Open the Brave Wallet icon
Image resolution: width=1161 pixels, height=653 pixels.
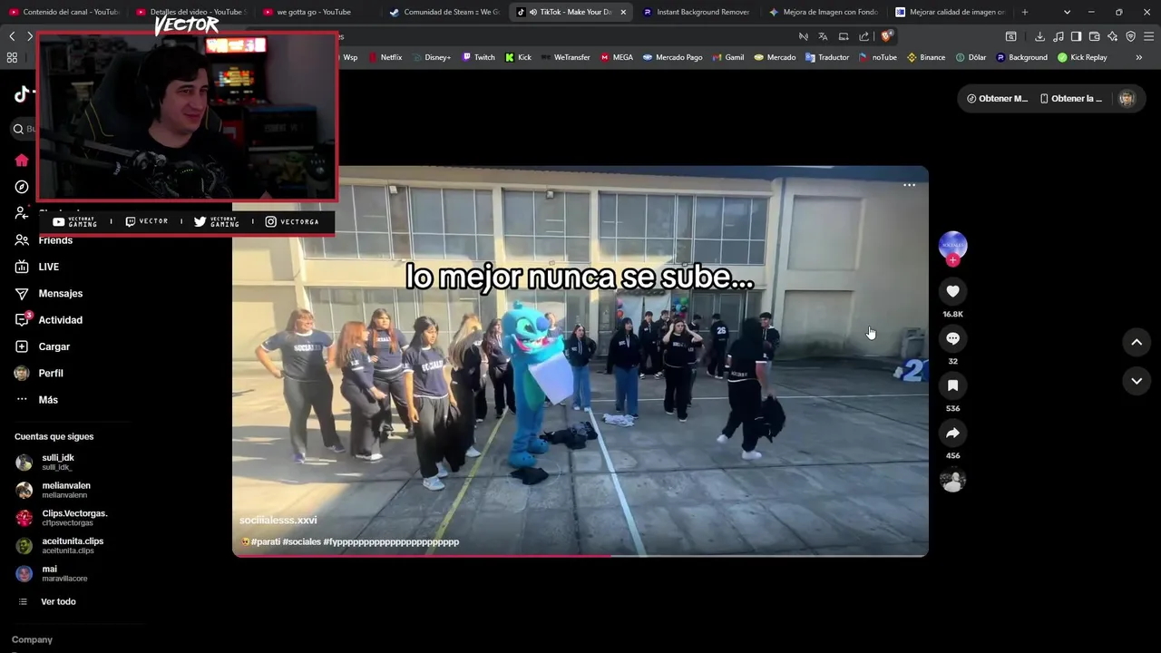click(1094, 36)
